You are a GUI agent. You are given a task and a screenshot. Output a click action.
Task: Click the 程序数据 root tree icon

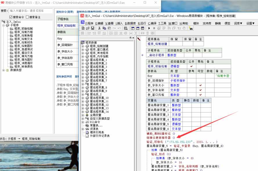tap(83, 43)
